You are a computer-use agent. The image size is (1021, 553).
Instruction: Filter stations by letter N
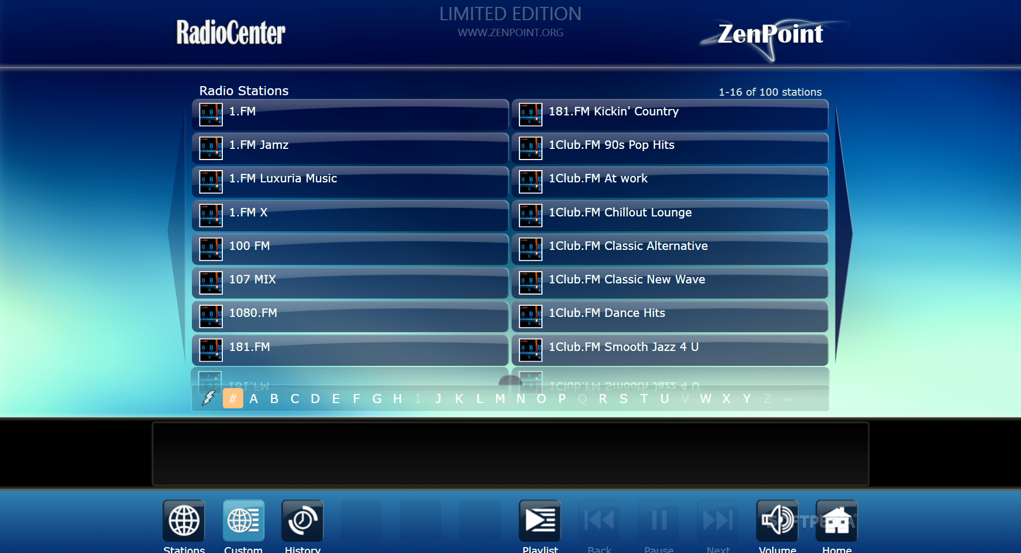point(521,399)
